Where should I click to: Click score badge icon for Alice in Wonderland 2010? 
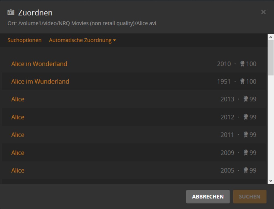(x=242, y=64)
